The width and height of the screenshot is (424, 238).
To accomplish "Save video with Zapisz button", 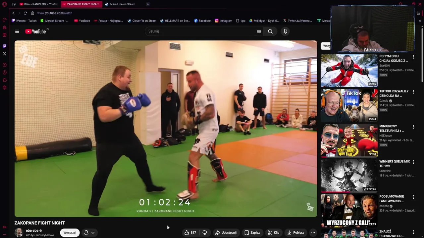I will point(252,233).
